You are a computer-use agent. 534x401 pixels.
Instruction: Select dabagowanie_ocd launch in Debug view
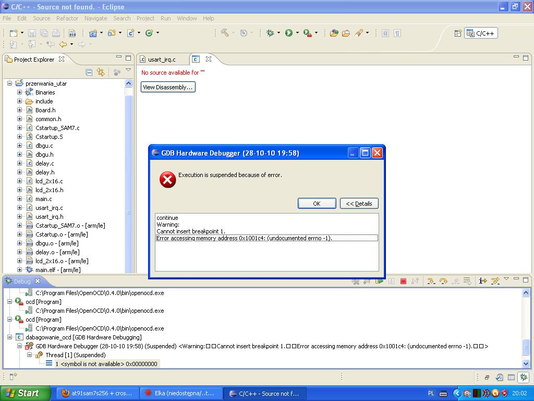(83, 337)
